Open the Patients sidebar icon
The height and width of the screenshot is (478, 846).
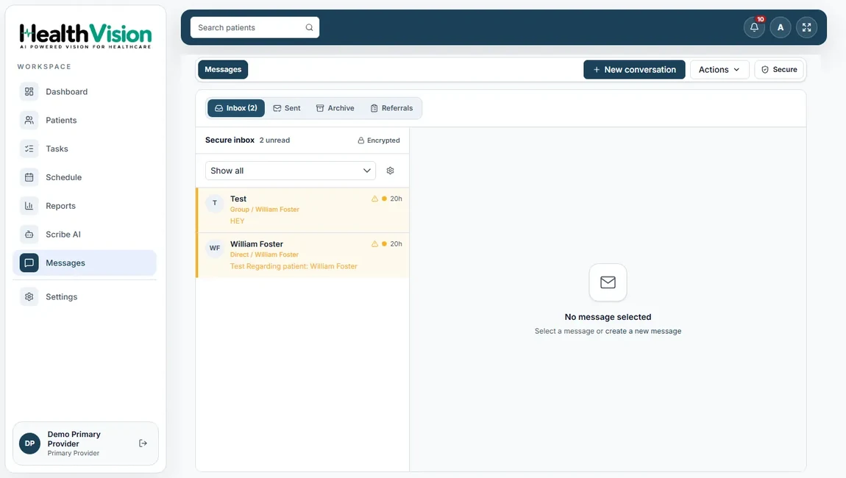(29, 121)
